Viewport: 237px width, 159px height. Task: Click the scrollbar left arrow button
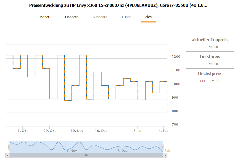click(8, 155)
